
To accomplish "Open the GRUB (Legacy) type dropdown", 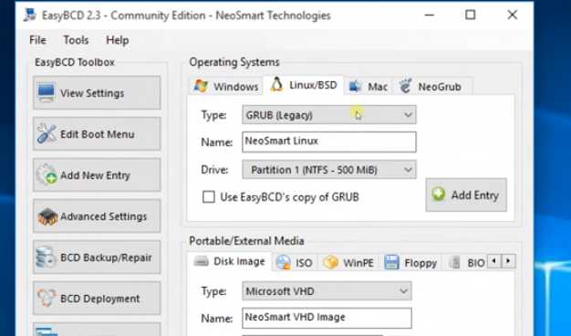I will (x=329, y=115).
